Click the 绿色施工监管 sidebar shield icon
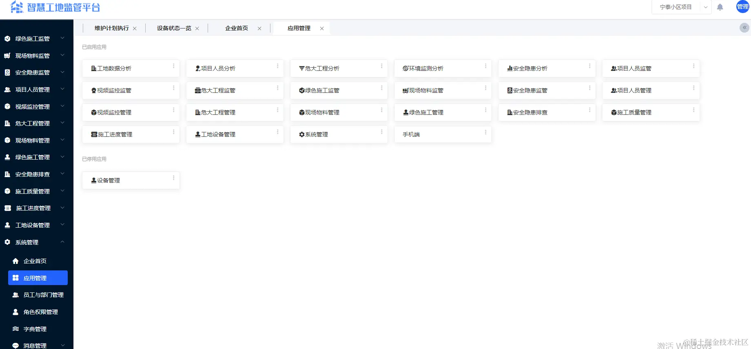Image resolution: width=751 pixels, height=349 pixels. pyautogui.click(x=7, y=39)
